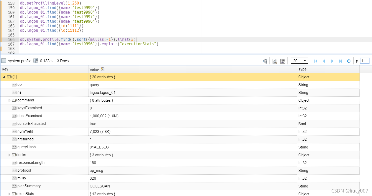This screenshot has height=196, width=372.
Task: Refresh the query results
Action: click(349, 61)
